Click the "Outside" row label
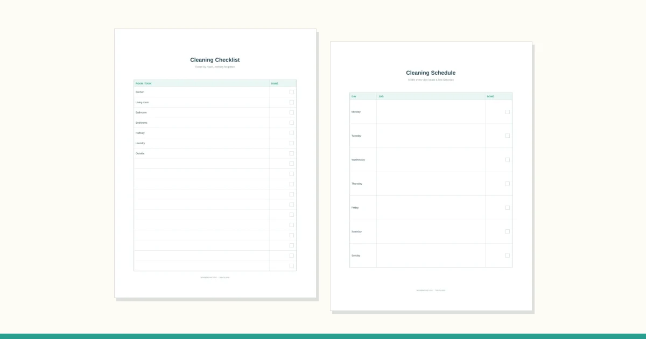 pyautogui.click(x=140, y=153)
